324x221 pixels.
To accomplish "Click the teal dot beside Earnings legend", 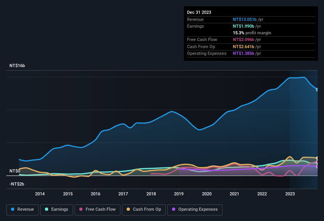I will click(x=47, y=210).
